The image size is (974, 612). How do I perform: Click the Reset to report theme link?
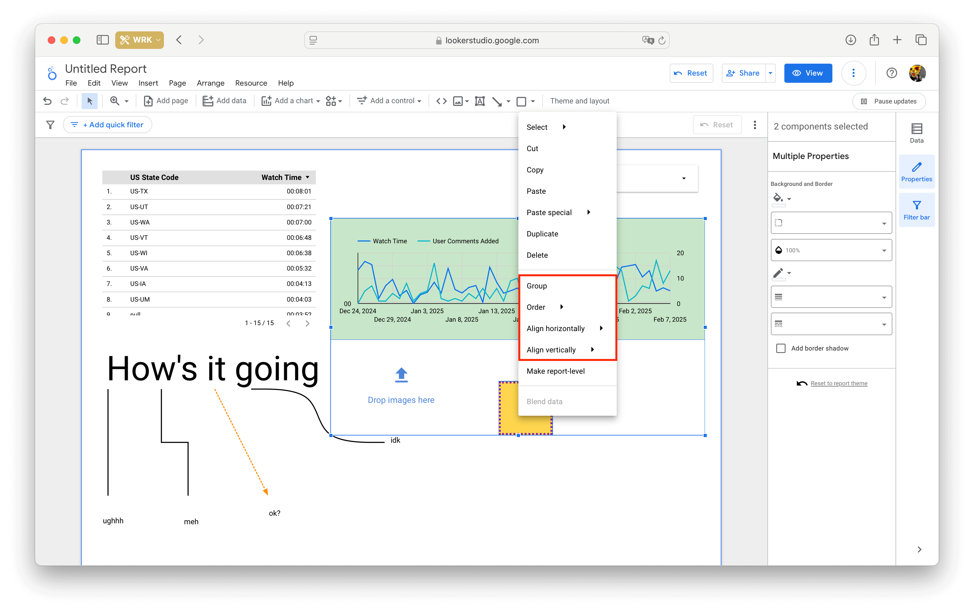[x=839, y=383]
